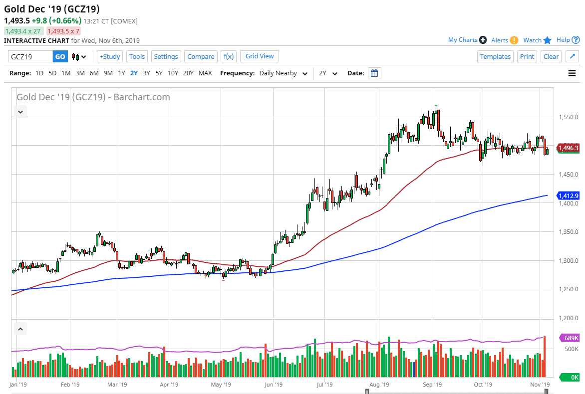Image resolution: width=585 pixels, height=394 pixels.
Task: Switch range to MAX
Action: [205, 73]
